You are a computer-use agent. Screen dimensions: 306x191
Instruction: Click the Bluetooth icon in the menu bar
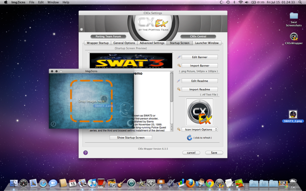coord(234,2)
